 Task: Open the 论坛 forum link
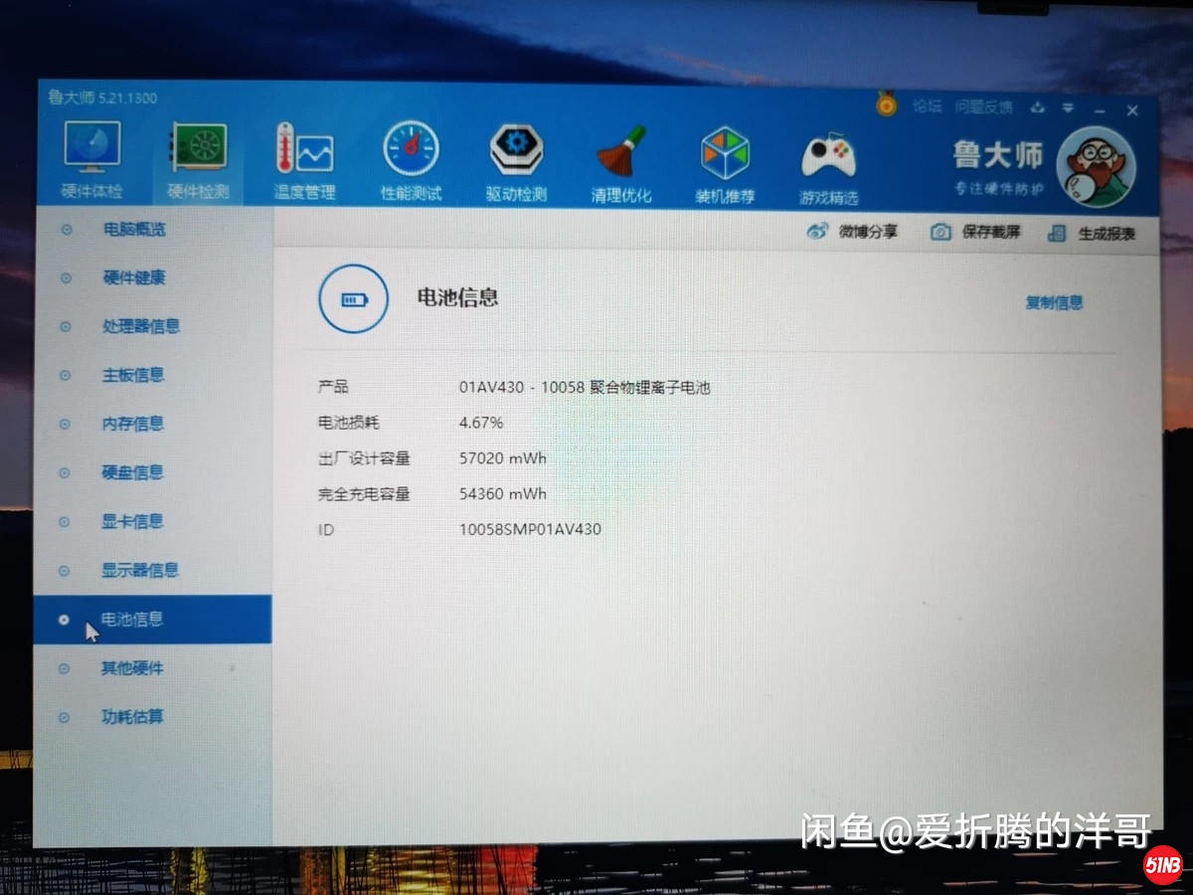[x=927, y=105]
